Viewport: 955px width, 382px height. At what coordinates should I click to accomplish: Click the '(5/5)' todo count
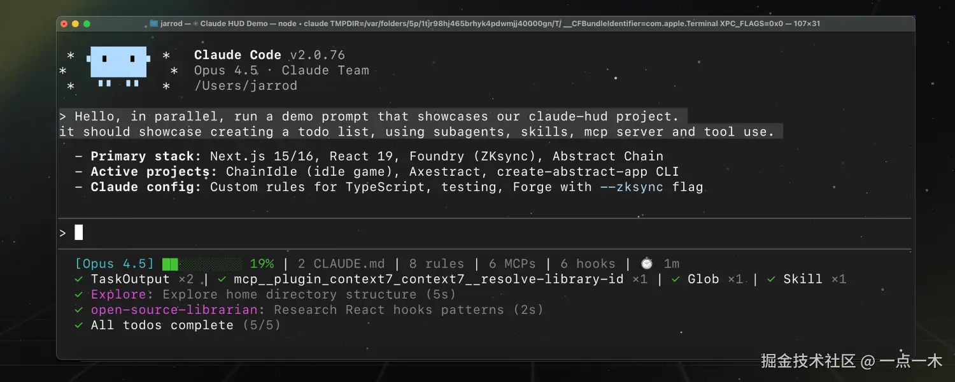tap(262, 325)
